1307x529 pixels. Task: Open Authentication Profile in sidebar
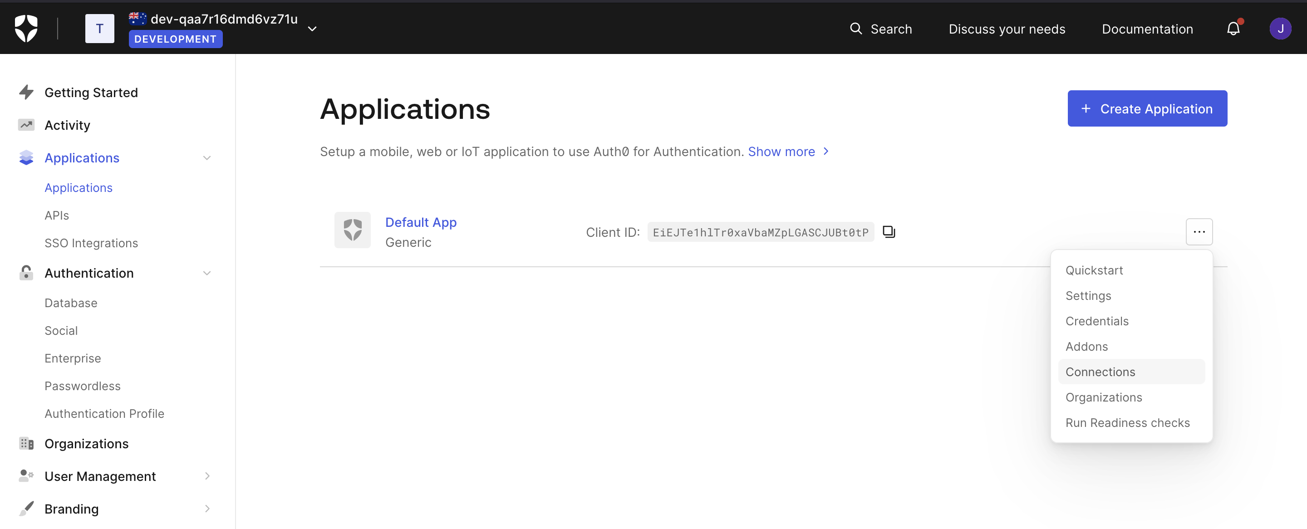[104, 413]
